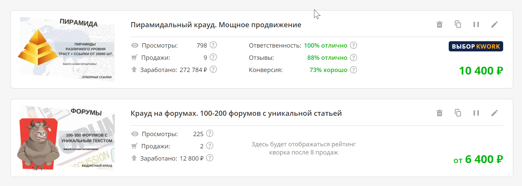
Task: Open Крауд на форумах title link
Action: (236, 113)
